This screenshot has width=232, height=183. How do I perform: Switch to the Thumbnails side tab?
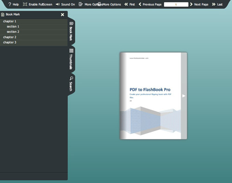tap(71, 59)
